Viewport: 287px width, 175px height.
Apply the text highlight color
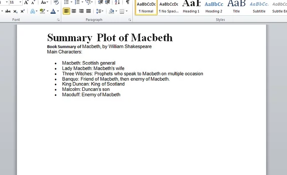coord(42,11)
